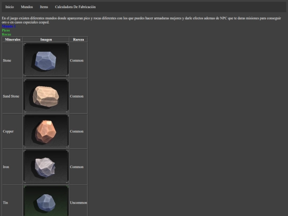Jump to the Picos section link

(6, 30)
